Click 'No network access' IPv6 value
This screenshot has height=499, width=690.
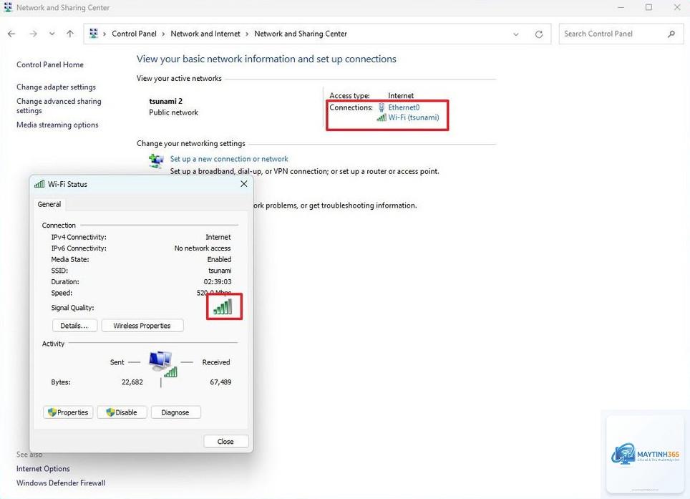(x=203, y=248)
